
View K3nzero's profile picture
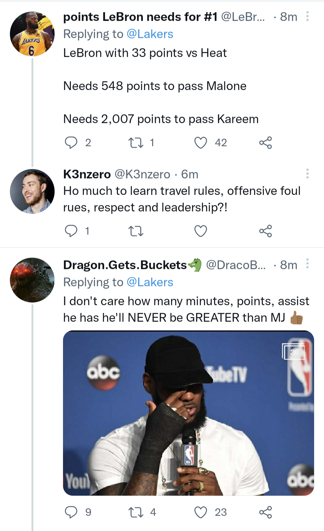pos(32,191)
